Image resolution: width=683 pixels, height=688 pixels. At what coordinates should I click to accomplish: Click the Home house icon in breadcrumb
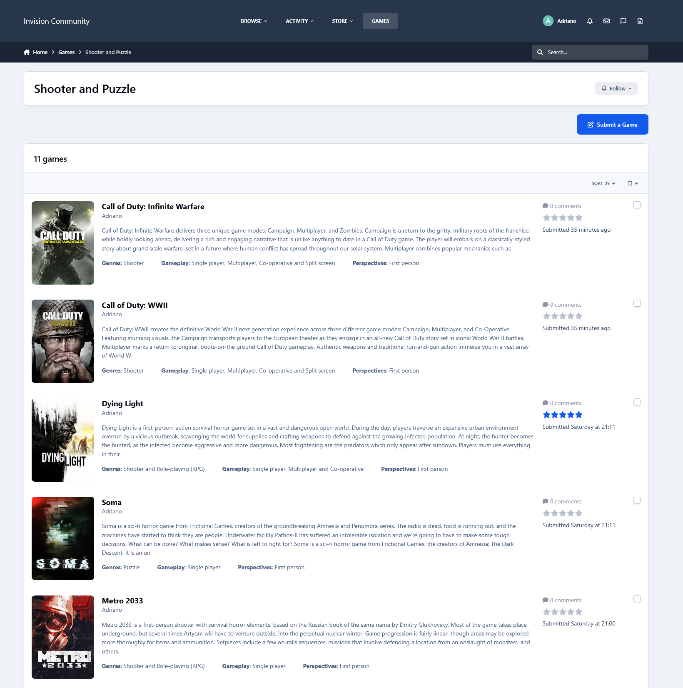pos(27,52)
